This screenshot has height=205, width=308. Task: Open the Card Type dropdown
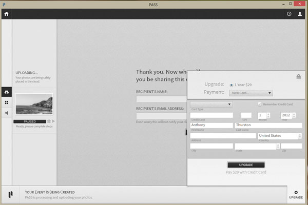[211, 104]
